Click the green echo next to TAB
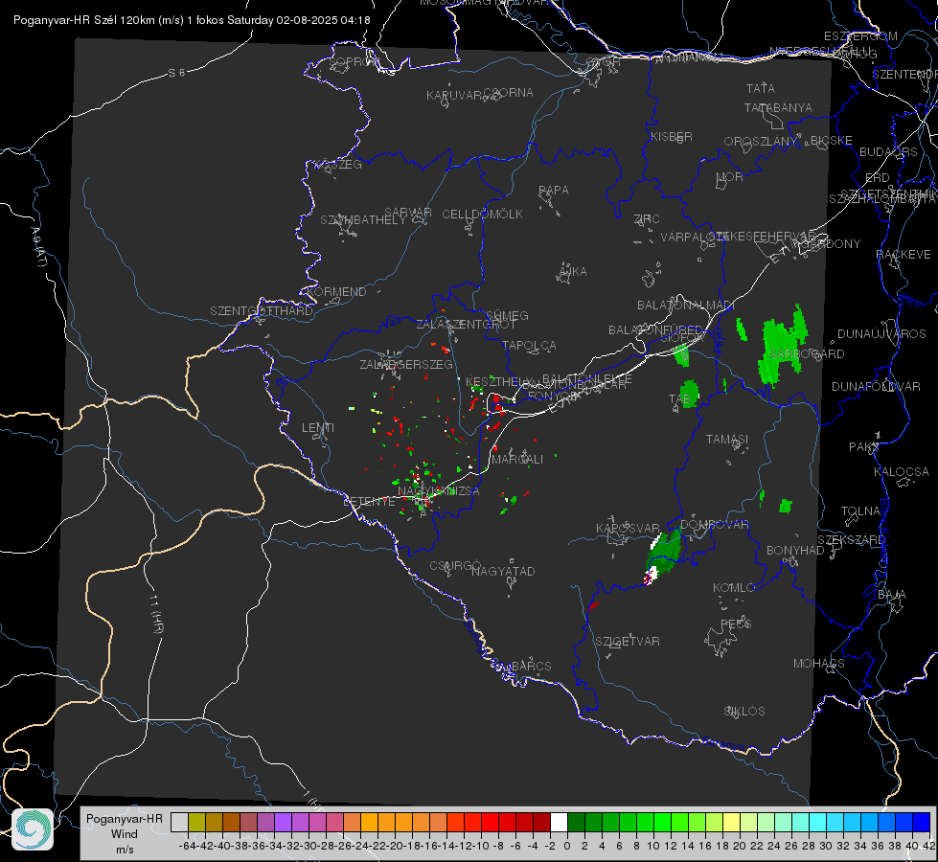938x862 pixels. pos(690,395)
